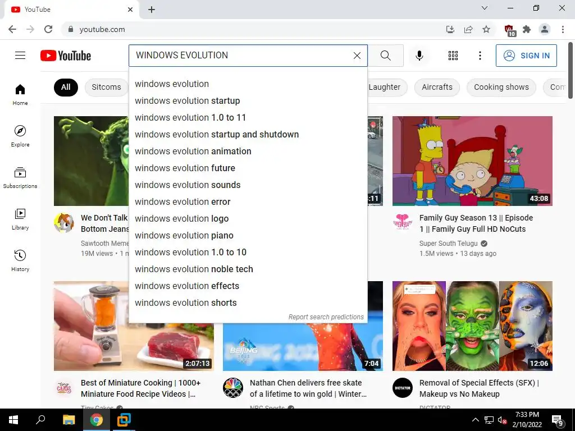Open Nathan Chen free skate video title
The width and height of the screenshot is (575, 431).
308,388
